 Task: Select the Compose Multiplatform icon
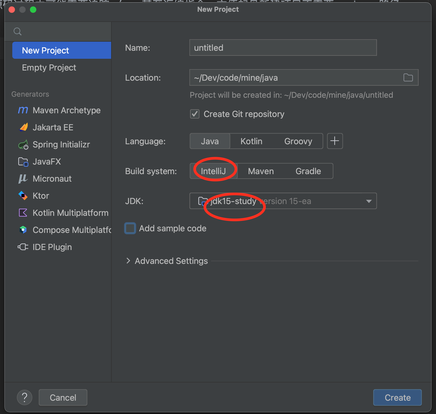pos(23,230)
